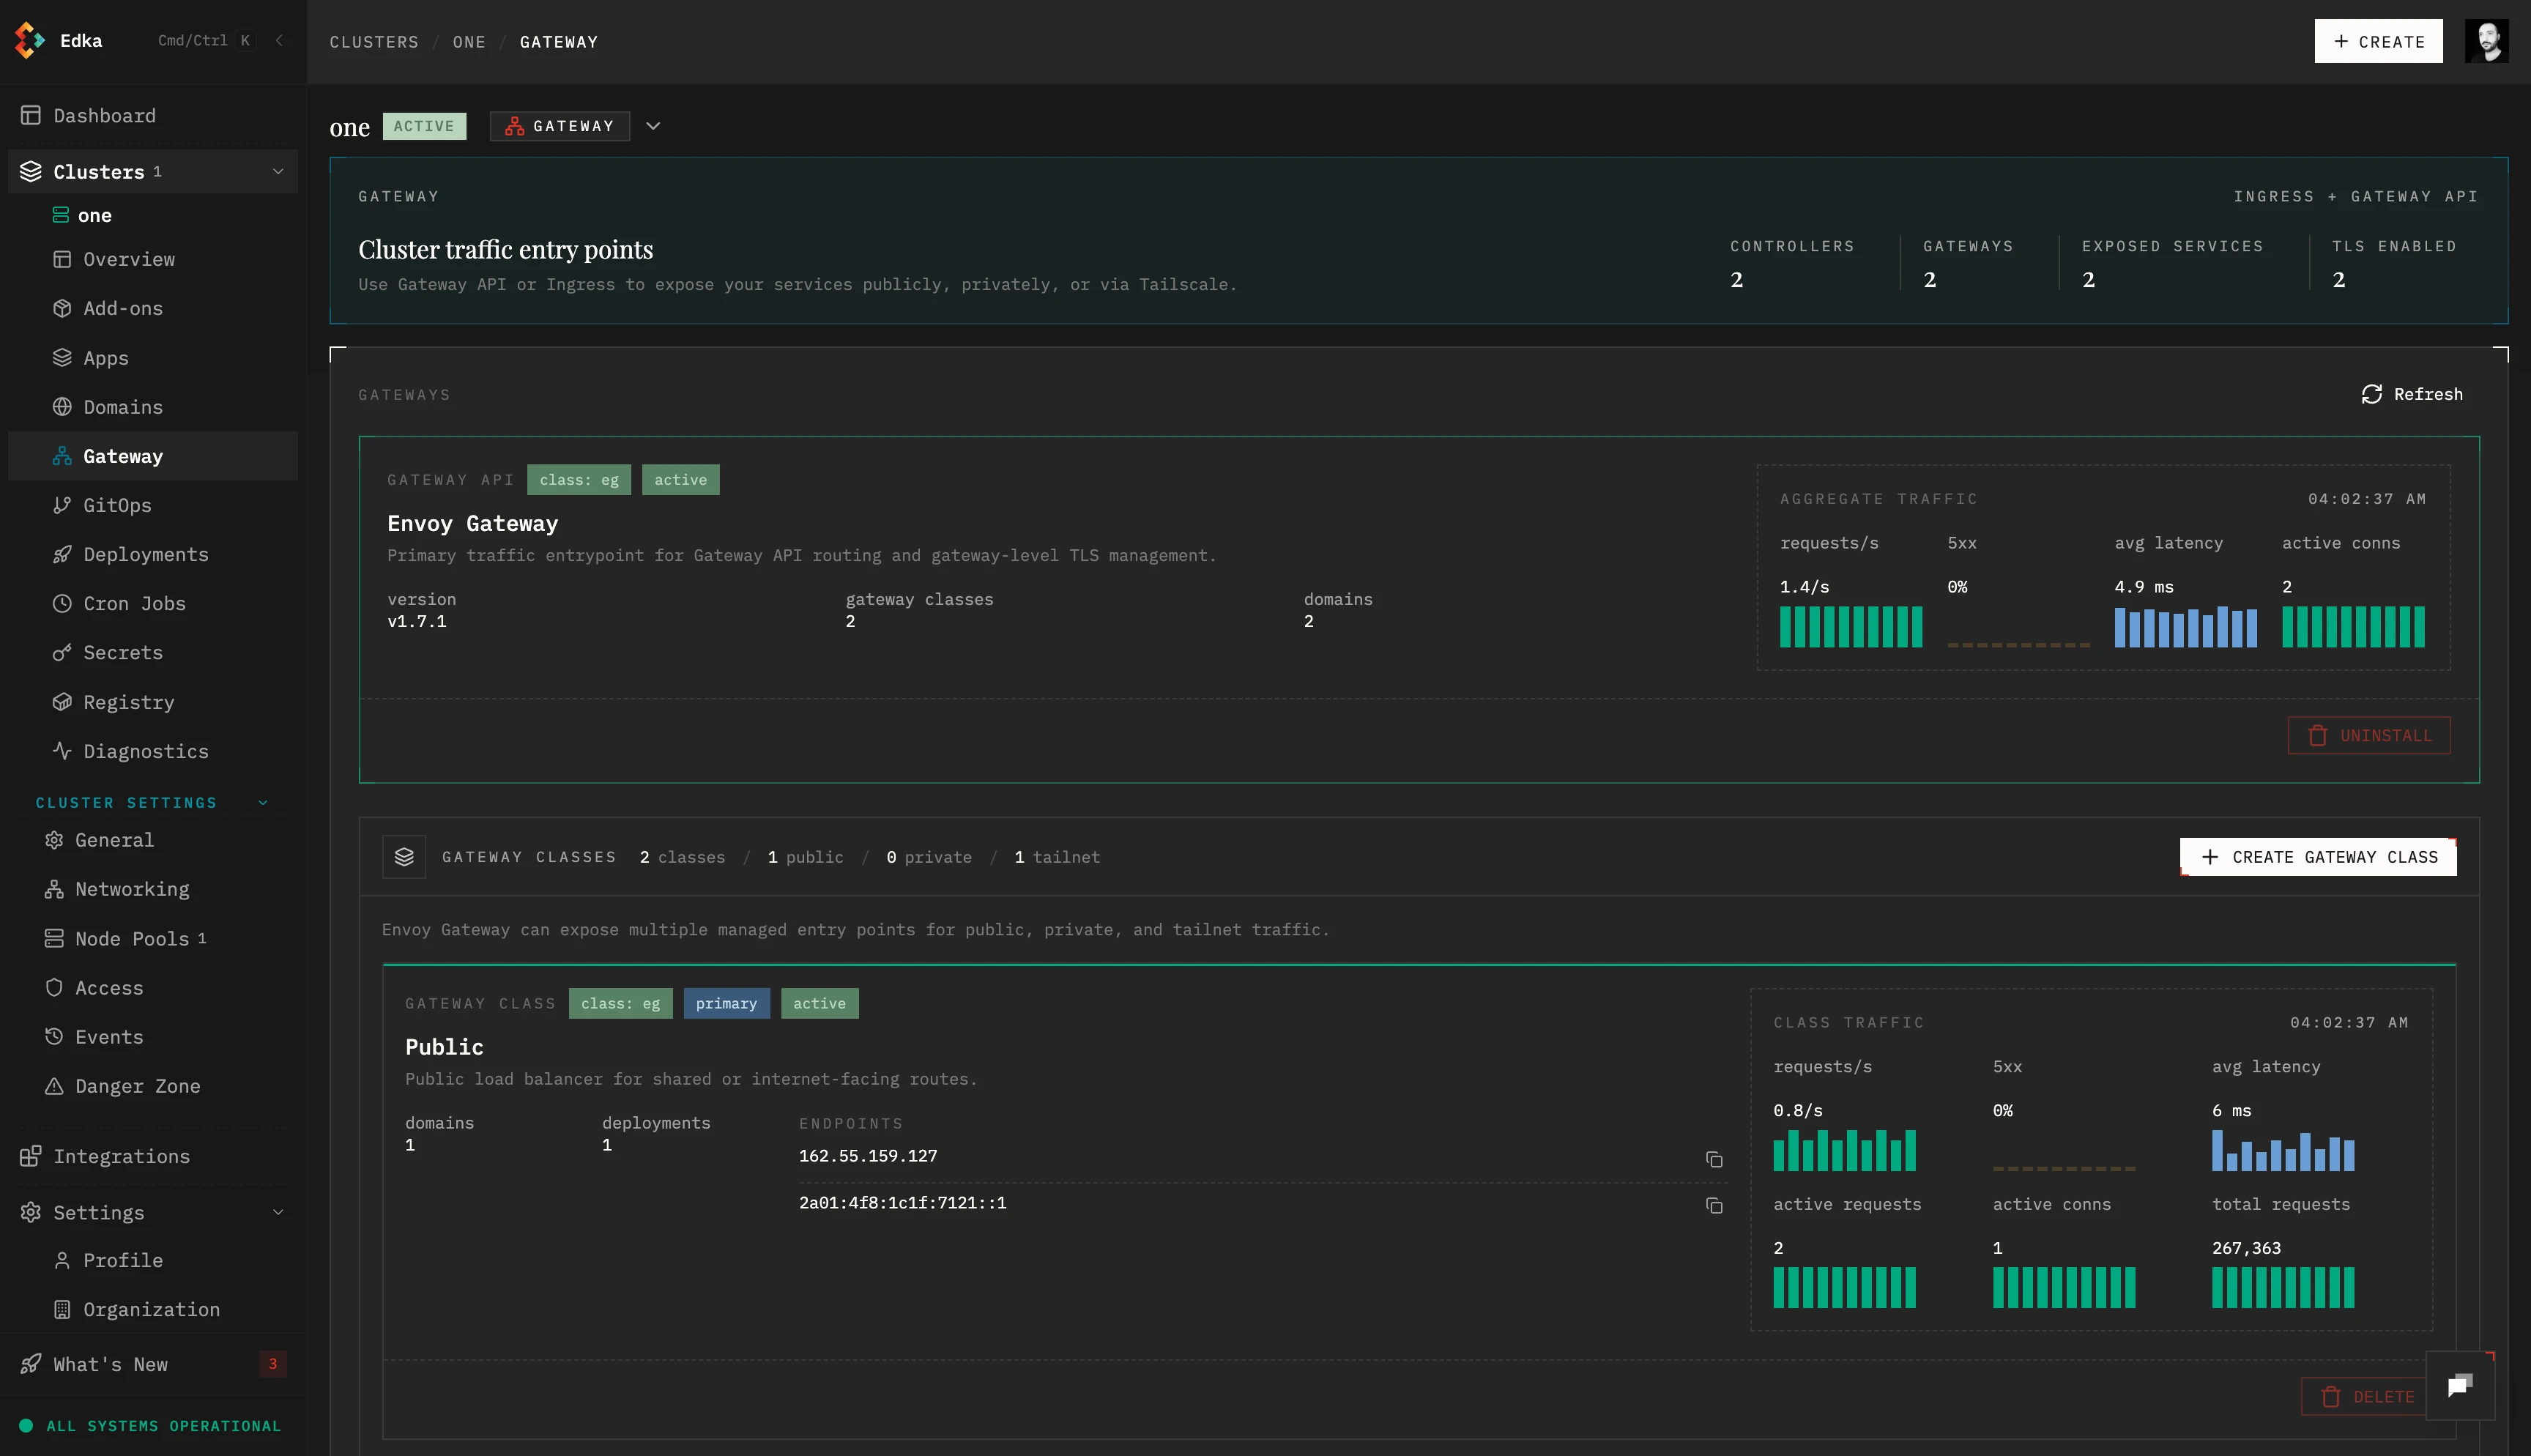2531x1456 pixels.
Task: Collapse the Cluster Settings section
Action: 263,803
